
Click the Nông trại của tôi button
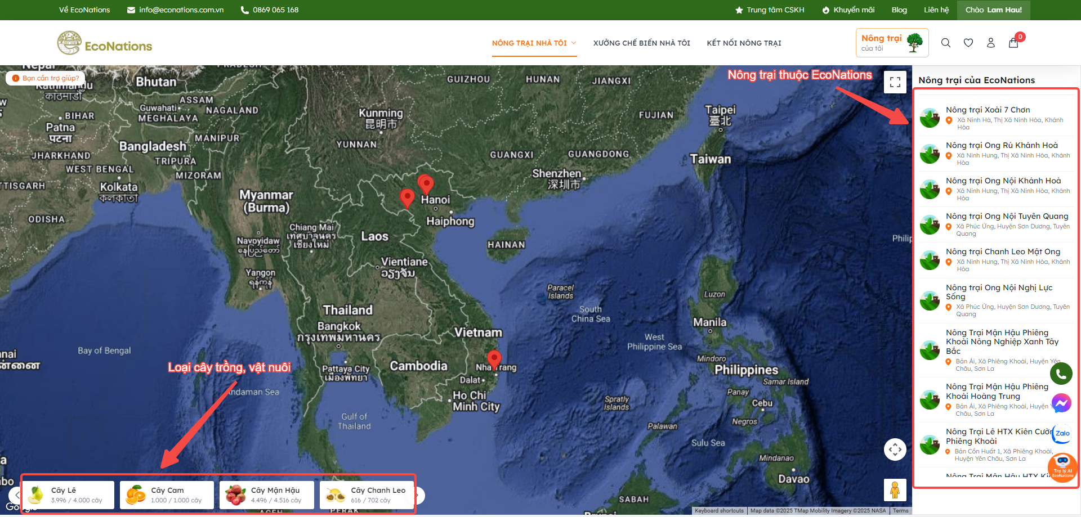point(892,43)
